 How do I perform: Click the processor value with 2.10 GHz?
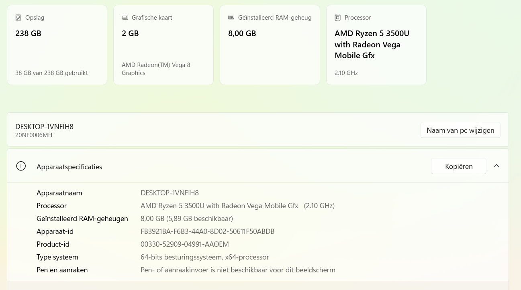237,206
